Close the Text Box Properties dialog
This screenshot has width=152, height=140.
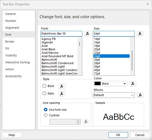148,4
